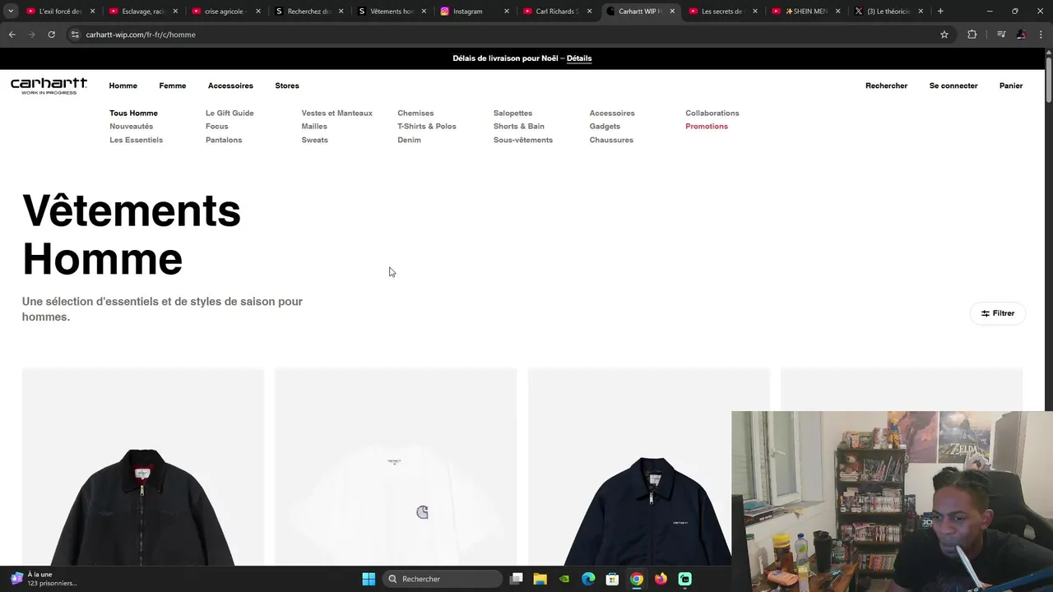The image size is (1053, 592).
Task: Open the Femme main menu
Action: [173, 86]
